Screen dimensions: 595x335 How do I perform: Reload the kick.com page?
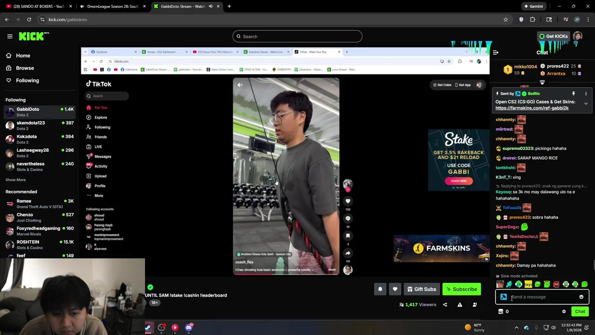click(x=29, y=20)
